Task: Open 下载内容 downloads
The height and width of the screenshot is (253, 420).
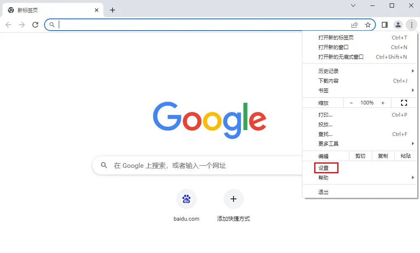Action: click(360, 81)
